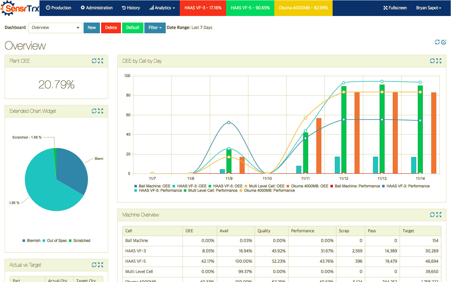This screenshot has height=282, width=451.
Task: Expand the Analytics navigation dropdown
Action: (x=162, y=8)
